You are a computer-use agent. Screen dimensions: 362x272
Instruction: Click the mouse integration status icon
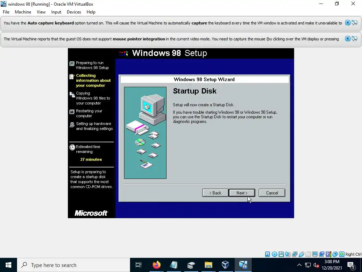pyautogui.click(x=335, y=254)
